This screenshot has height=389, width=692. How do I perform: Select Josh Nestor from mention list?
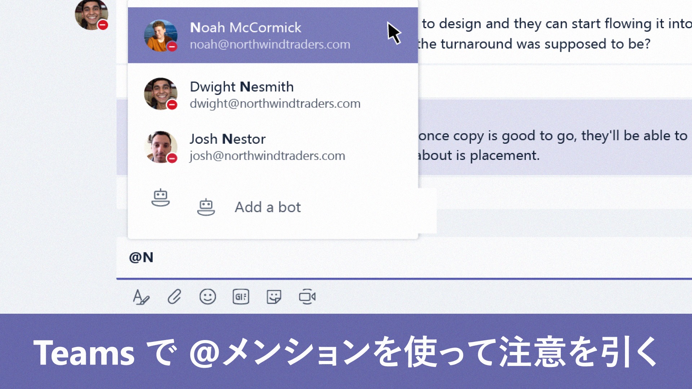point(273,147)
